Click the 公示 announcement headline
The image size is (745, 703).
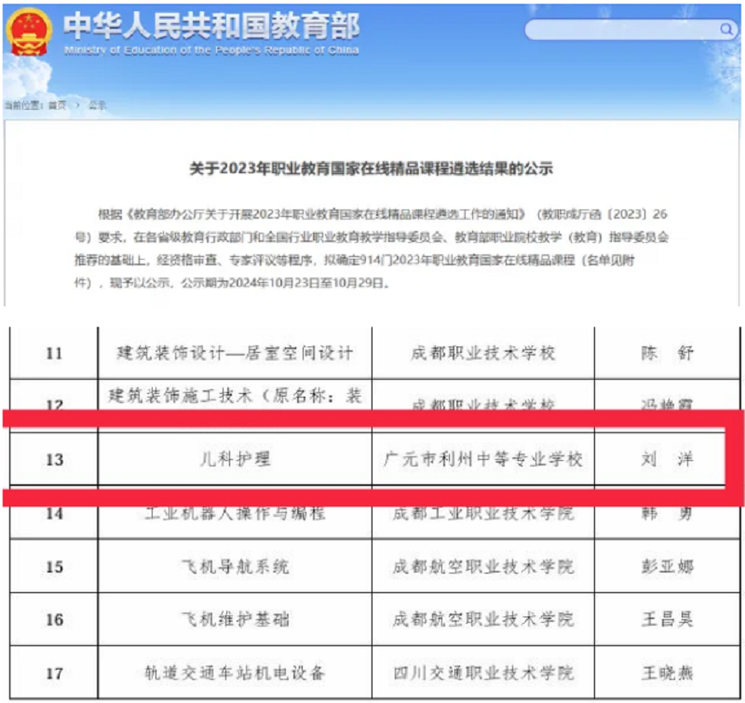coord(372,169)
